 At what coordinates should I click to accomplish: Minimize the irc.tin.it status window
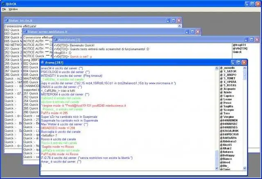tap(168, 21)
